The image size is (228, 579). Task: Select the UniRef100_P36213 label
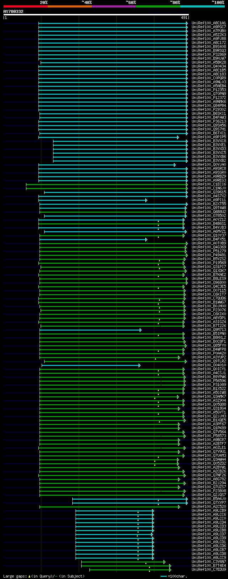click(209, 122)
